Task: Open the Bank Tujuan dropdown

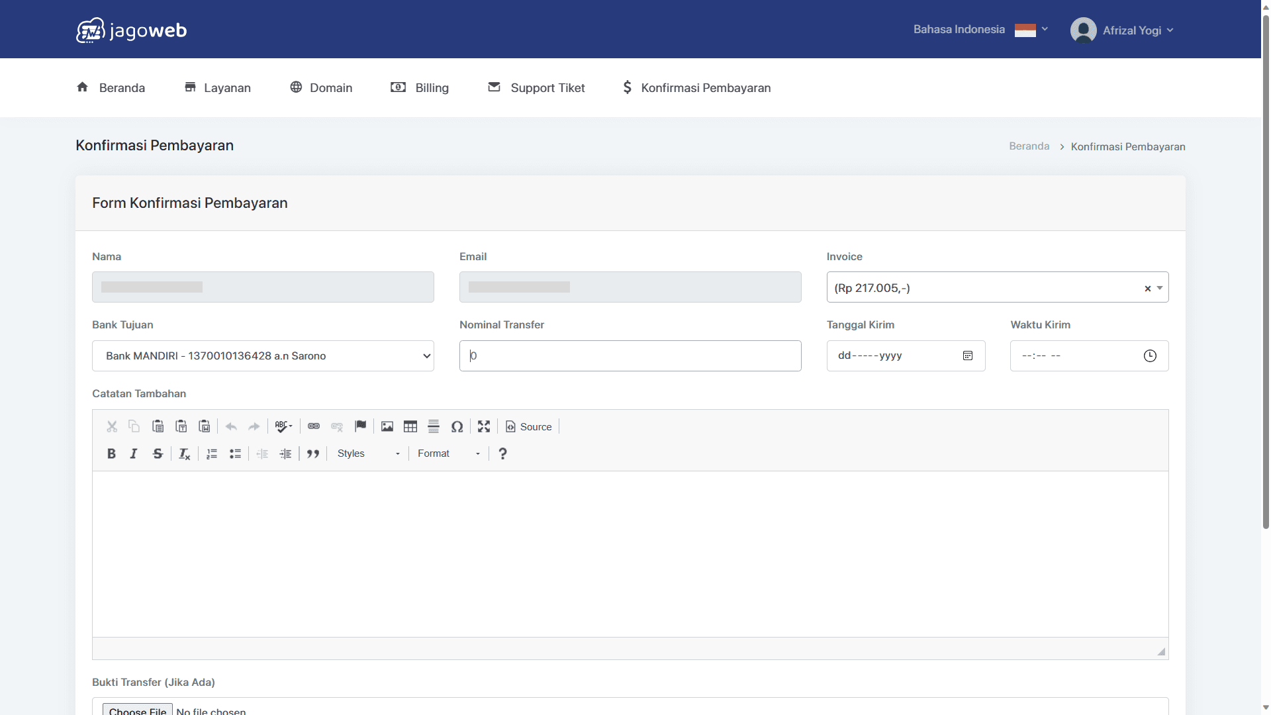Action: point(263,356)
